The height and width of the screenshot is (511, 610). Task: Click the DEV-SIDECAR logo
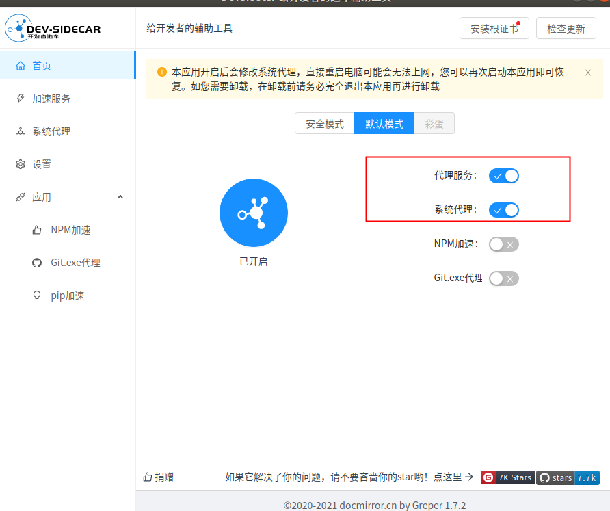53,29
